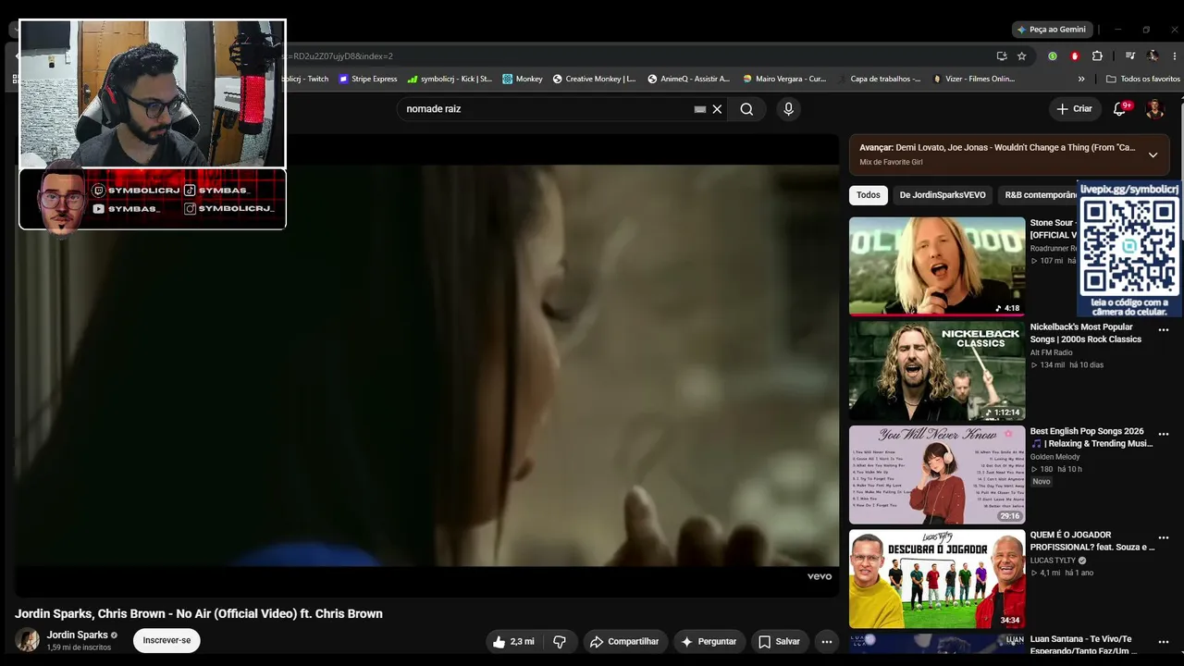Like the video with thumbs up
Image resolution: width=1184 pixels, height=666 pixels.
pos(513,642)
